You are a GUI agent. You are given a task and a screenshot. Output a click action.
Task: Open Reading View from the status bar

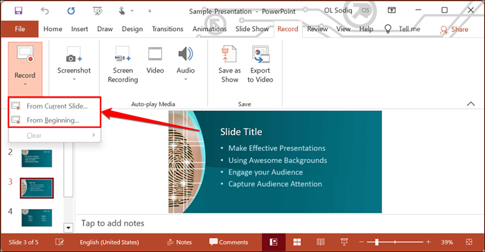tap(320, 242)
